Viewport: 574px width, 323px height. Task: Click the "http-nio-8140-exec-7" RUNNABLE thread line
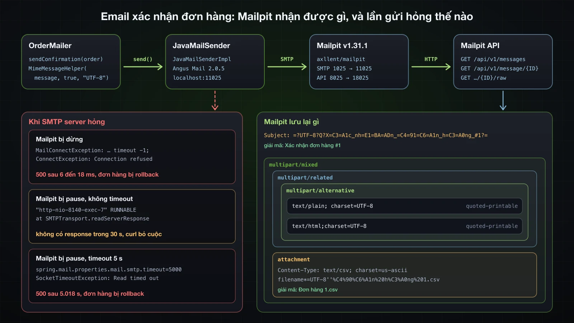point(86,210)
